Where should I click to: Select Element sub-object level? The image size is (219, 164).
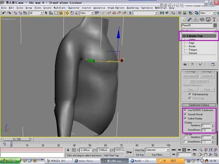click(193, 53)
